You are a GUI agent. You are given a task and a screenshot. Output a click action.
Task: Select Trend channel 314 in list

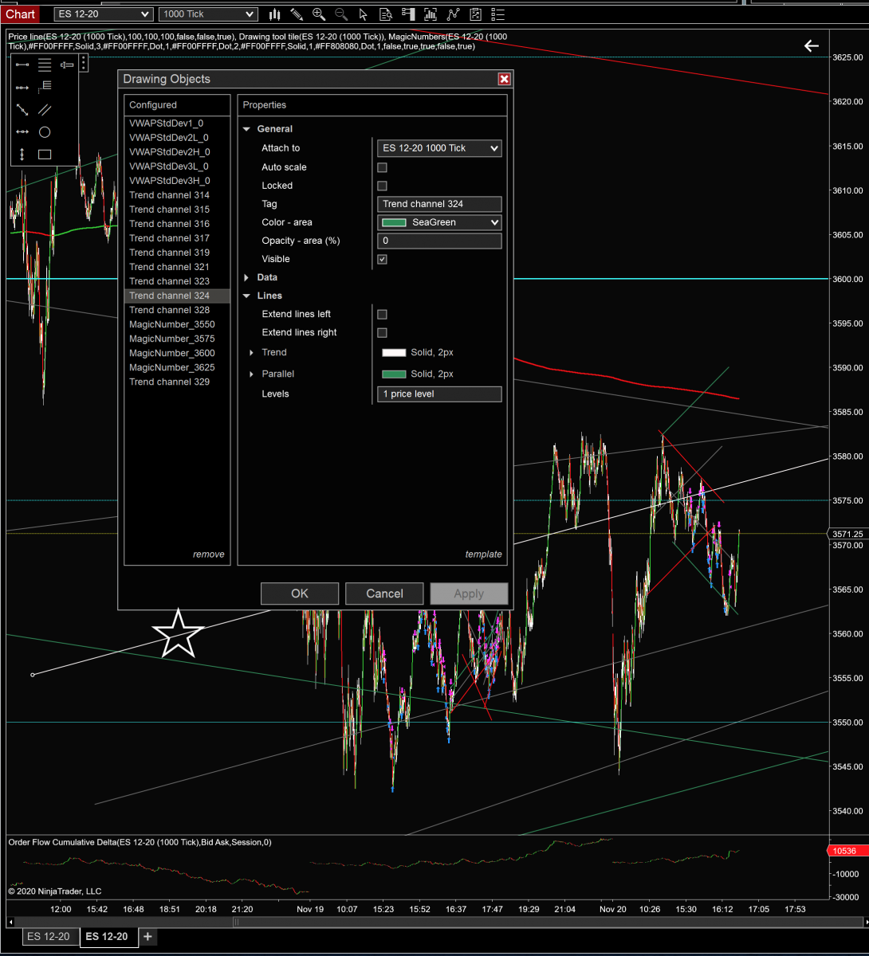tap(177, 195)
